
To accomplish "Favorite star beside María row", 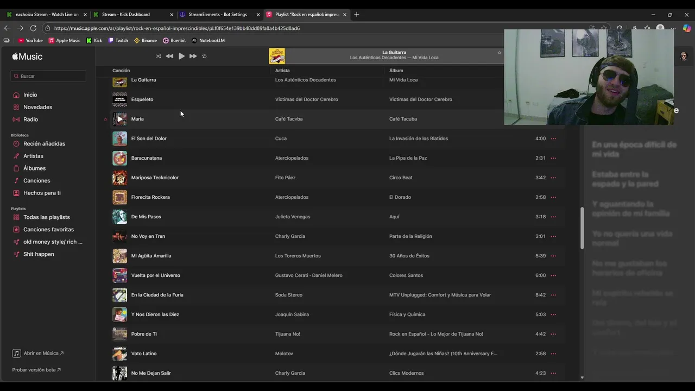I will [105, 119].
